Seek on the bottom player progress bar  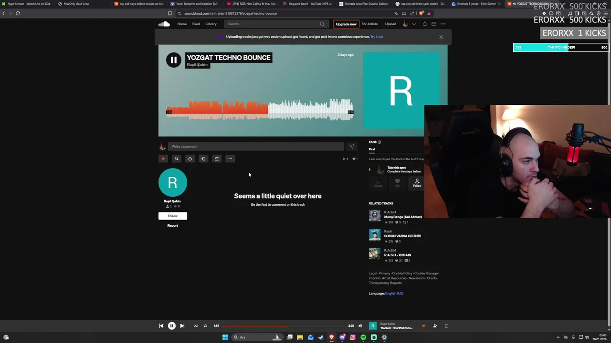point(284,326)
